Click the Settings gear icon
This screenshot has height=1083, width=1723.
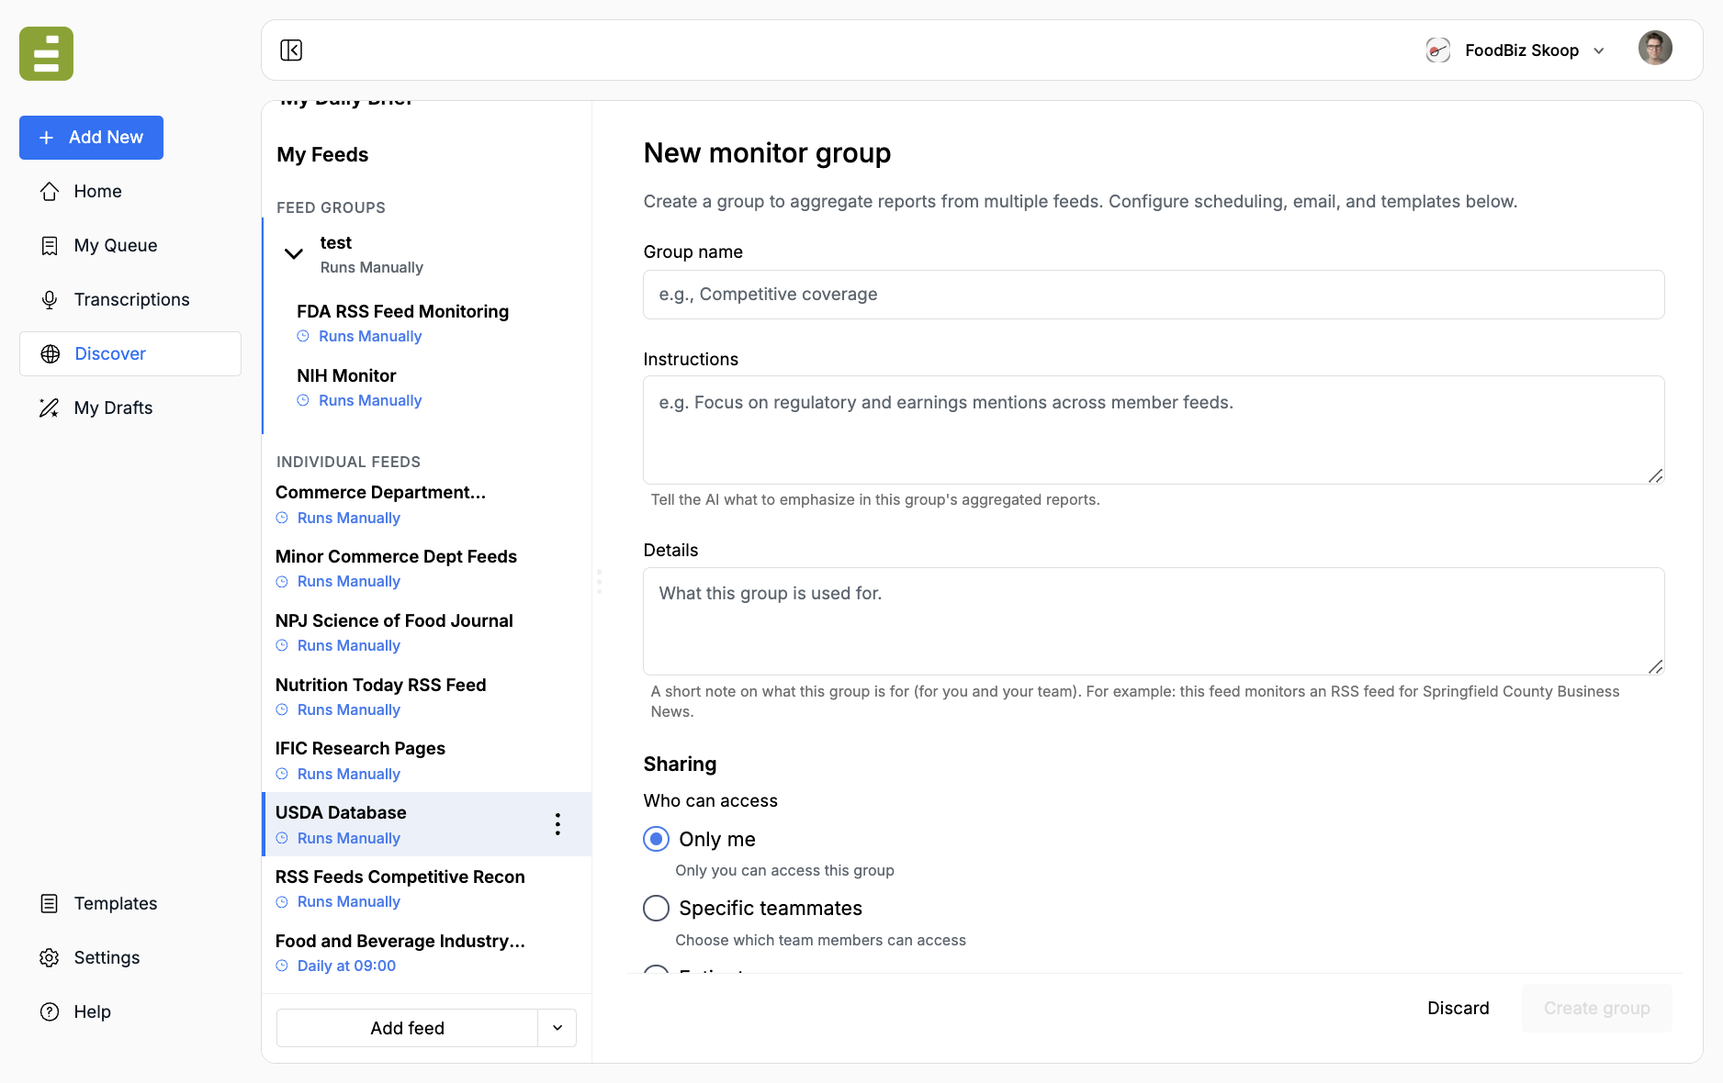click(50, 957)
